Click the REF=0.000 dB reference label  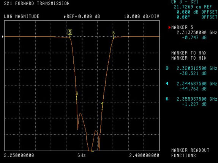coord(83,17)
